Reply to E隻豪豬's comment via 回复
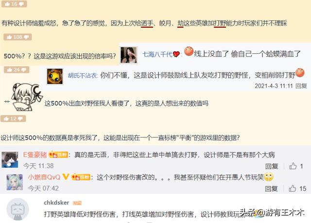311x223 pixels. click(x=272, y=166)
